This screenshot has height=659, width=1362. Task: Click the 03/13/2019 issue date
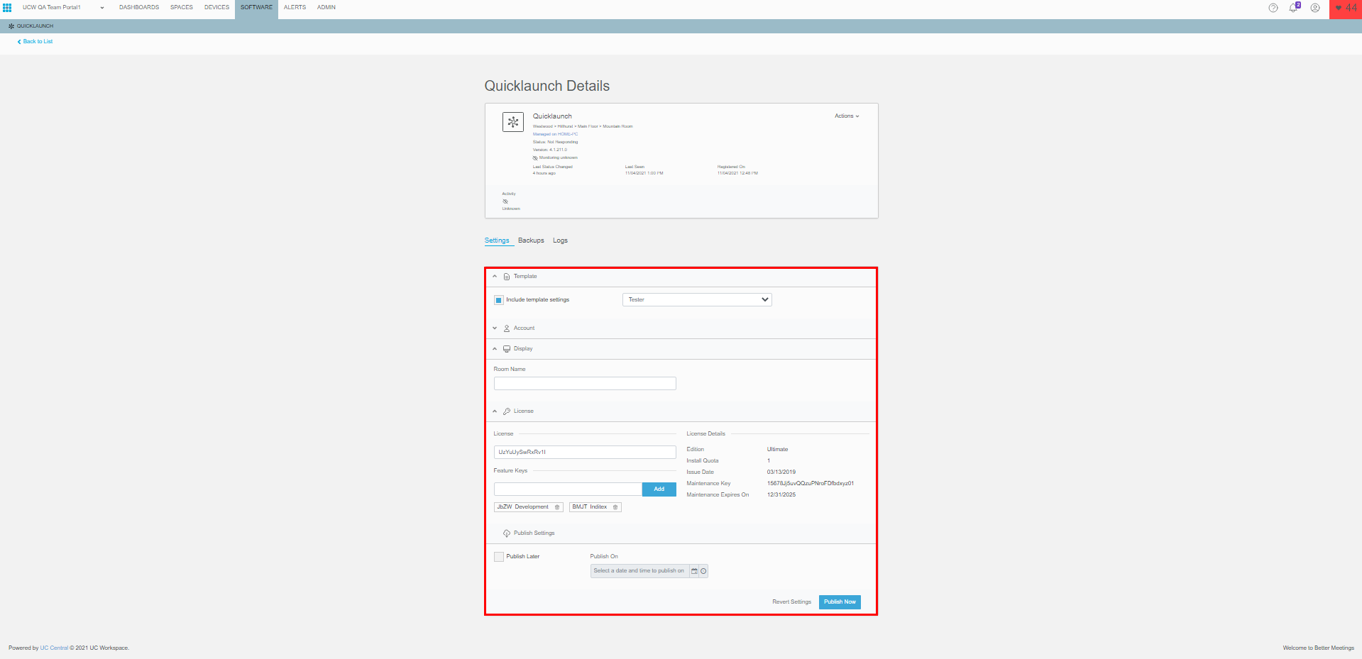coord(781,472)
